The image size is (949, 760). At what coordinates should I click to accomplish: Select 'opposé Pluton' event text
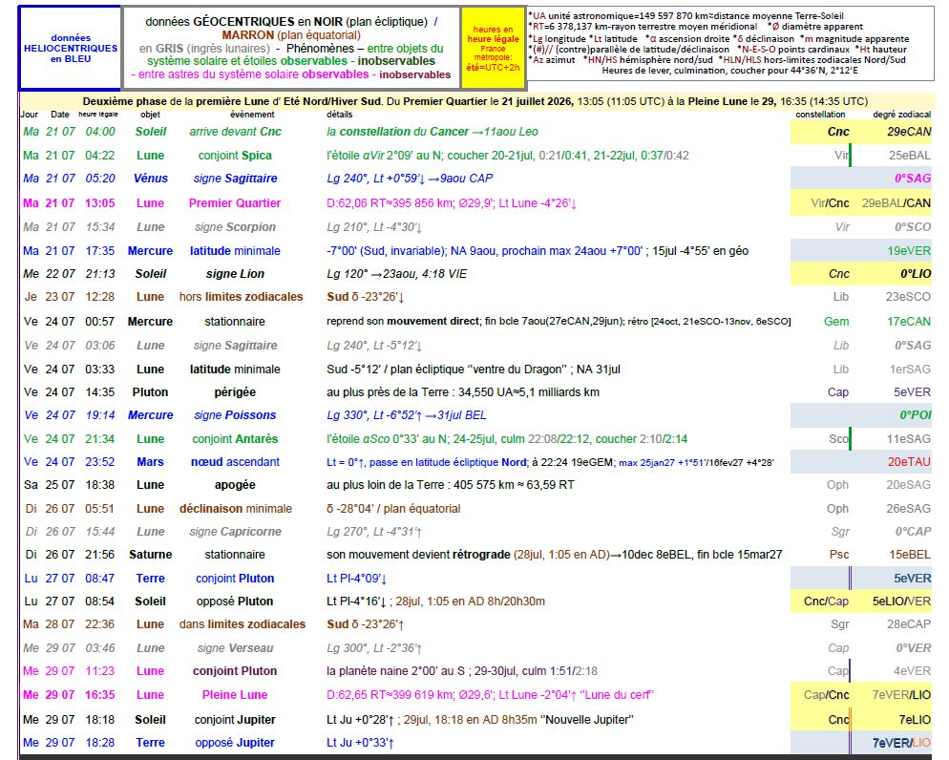pyautogui.click(x=235, y=602)
